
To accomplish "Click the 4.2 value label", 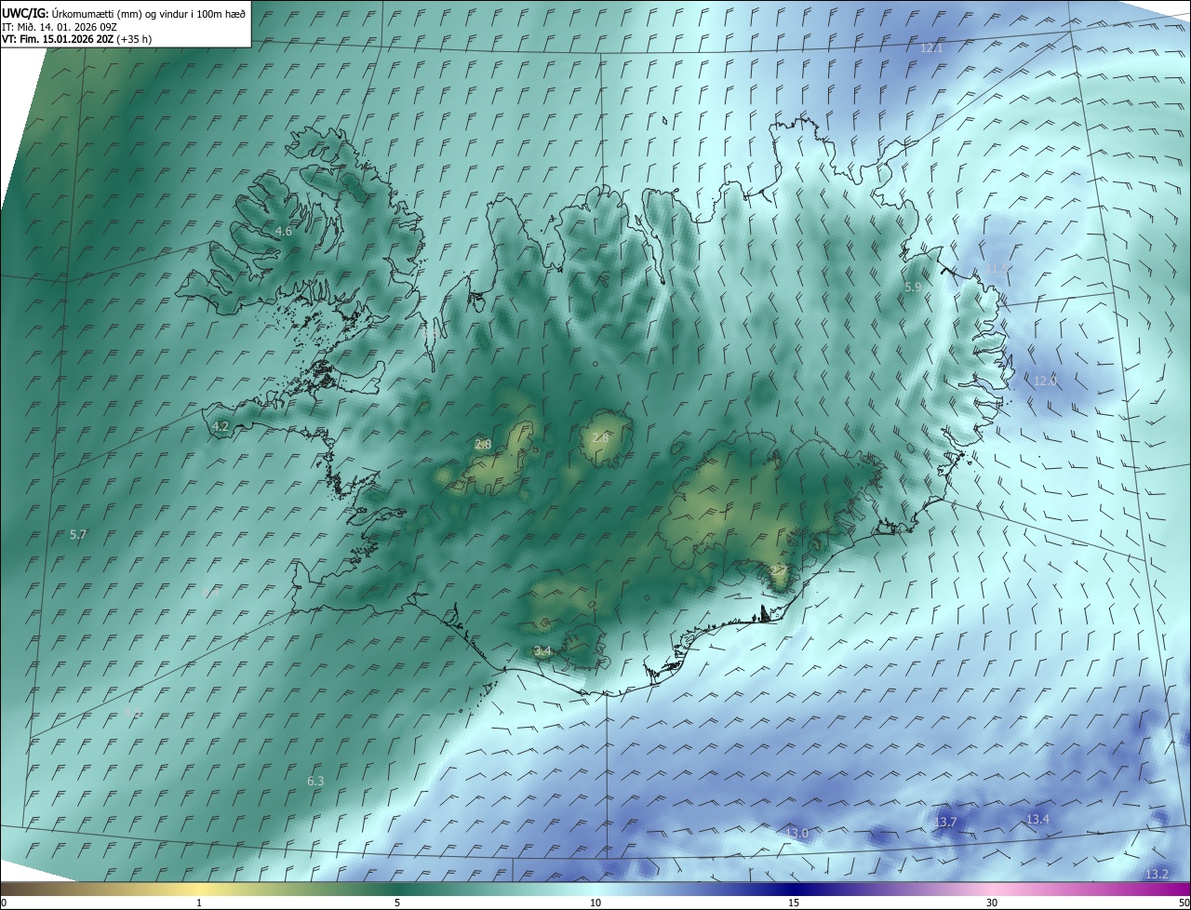I will pyautogui.click(x=221, y=426).
